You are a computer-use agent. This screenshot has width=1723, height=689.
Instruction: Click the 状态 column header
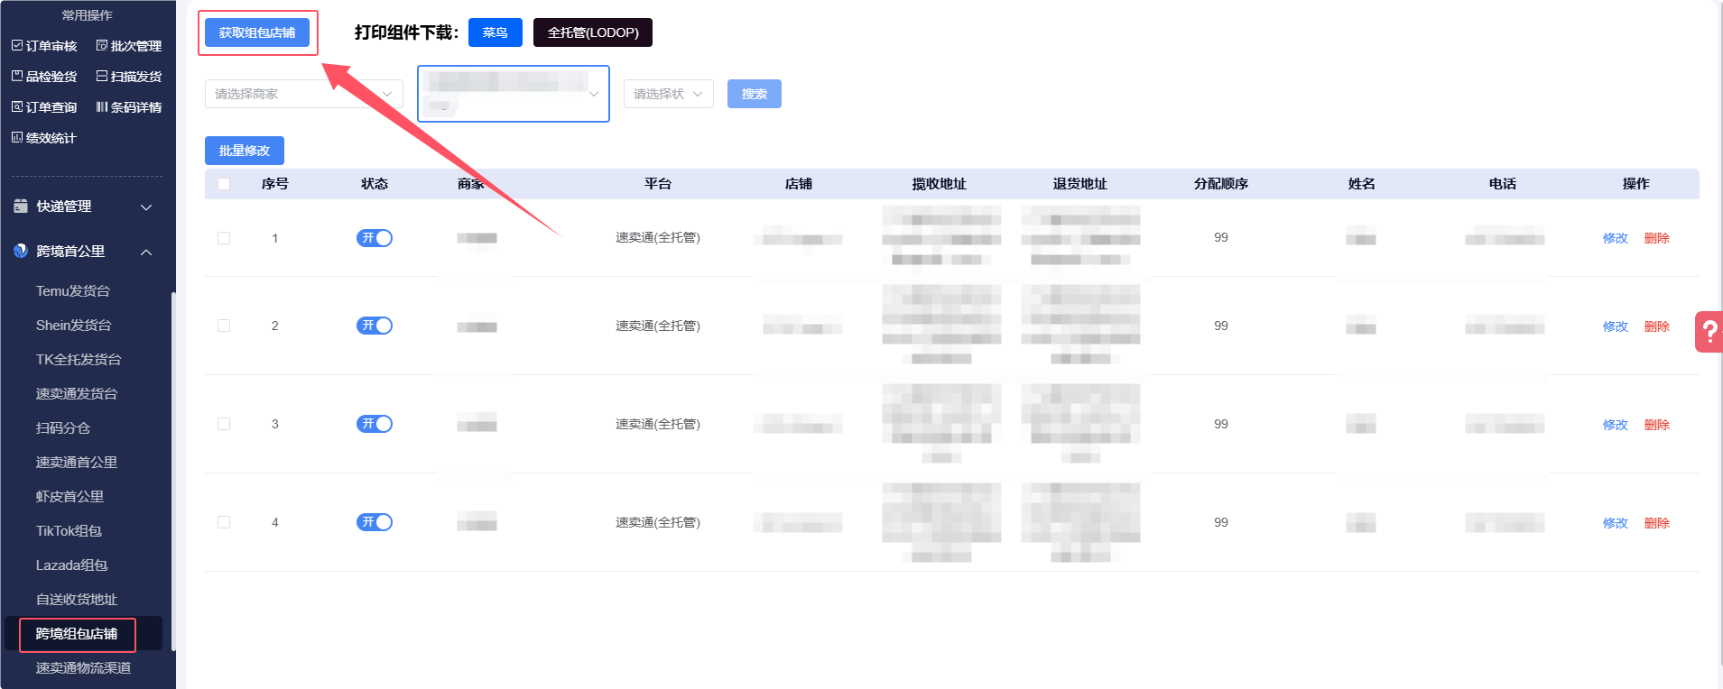tap(375, 184)
